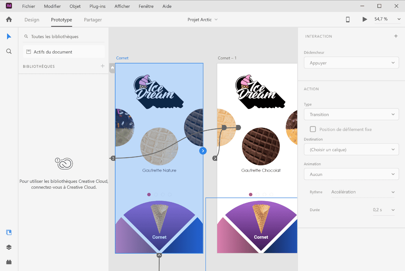Select first pagination dot on Cornet – 1
Image resolution: width=405 pixels, height=271 pixels.
pyautogui.click(x=251, y=195)
